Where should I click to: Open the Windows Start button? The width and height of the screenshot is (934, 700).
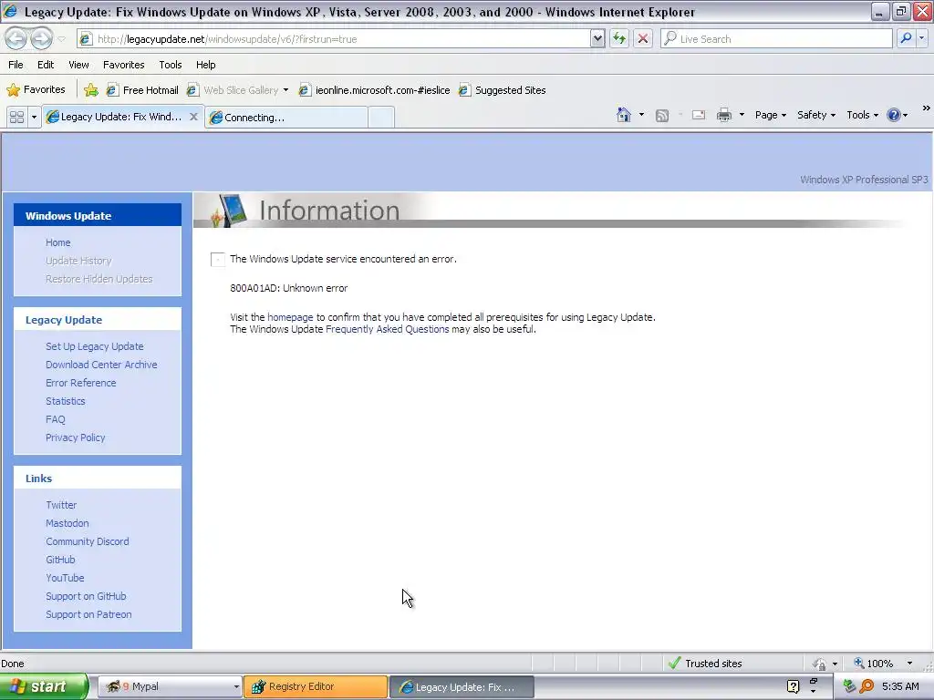click(44, 687)
